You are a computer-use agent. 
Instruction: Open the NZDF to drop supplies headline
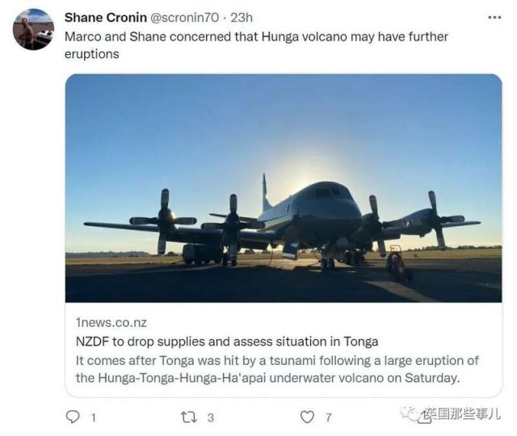pyautogui.click(x=227, y=342)
